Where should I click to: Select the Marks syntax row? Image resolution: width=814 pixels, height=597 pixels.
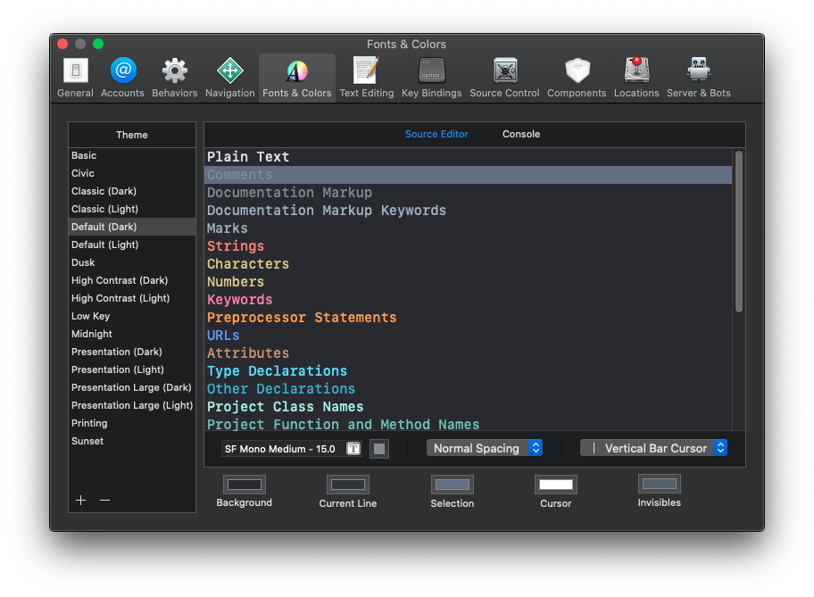[x=469, y=228]
